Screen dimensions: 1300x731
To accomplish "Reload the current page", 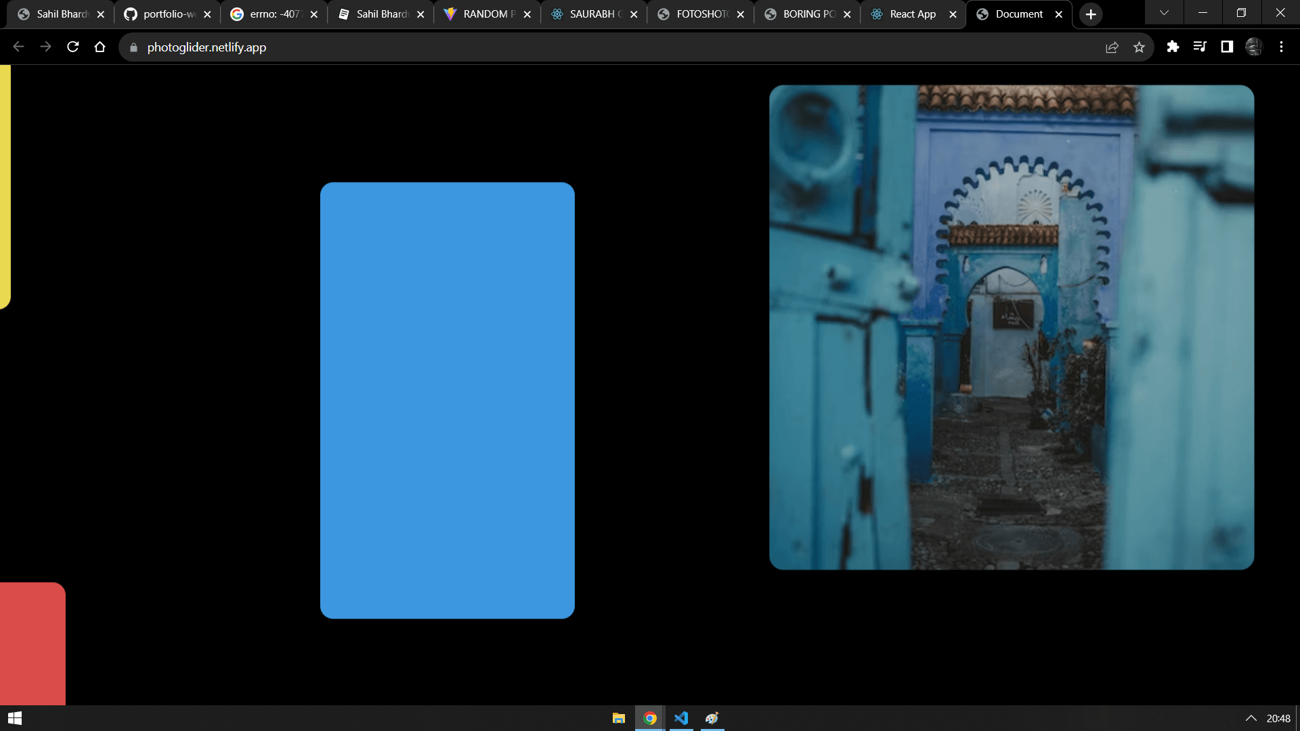I will click(72, 47).
